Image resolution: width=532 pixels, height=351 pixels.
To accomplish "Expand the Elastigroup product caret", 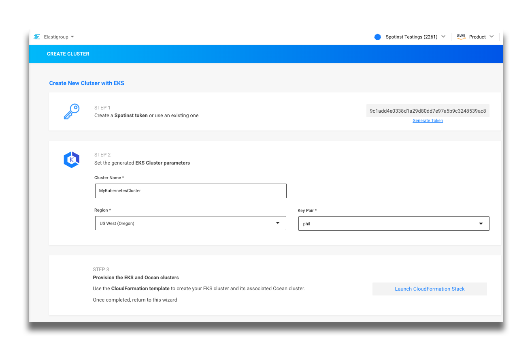I will 72,37.
